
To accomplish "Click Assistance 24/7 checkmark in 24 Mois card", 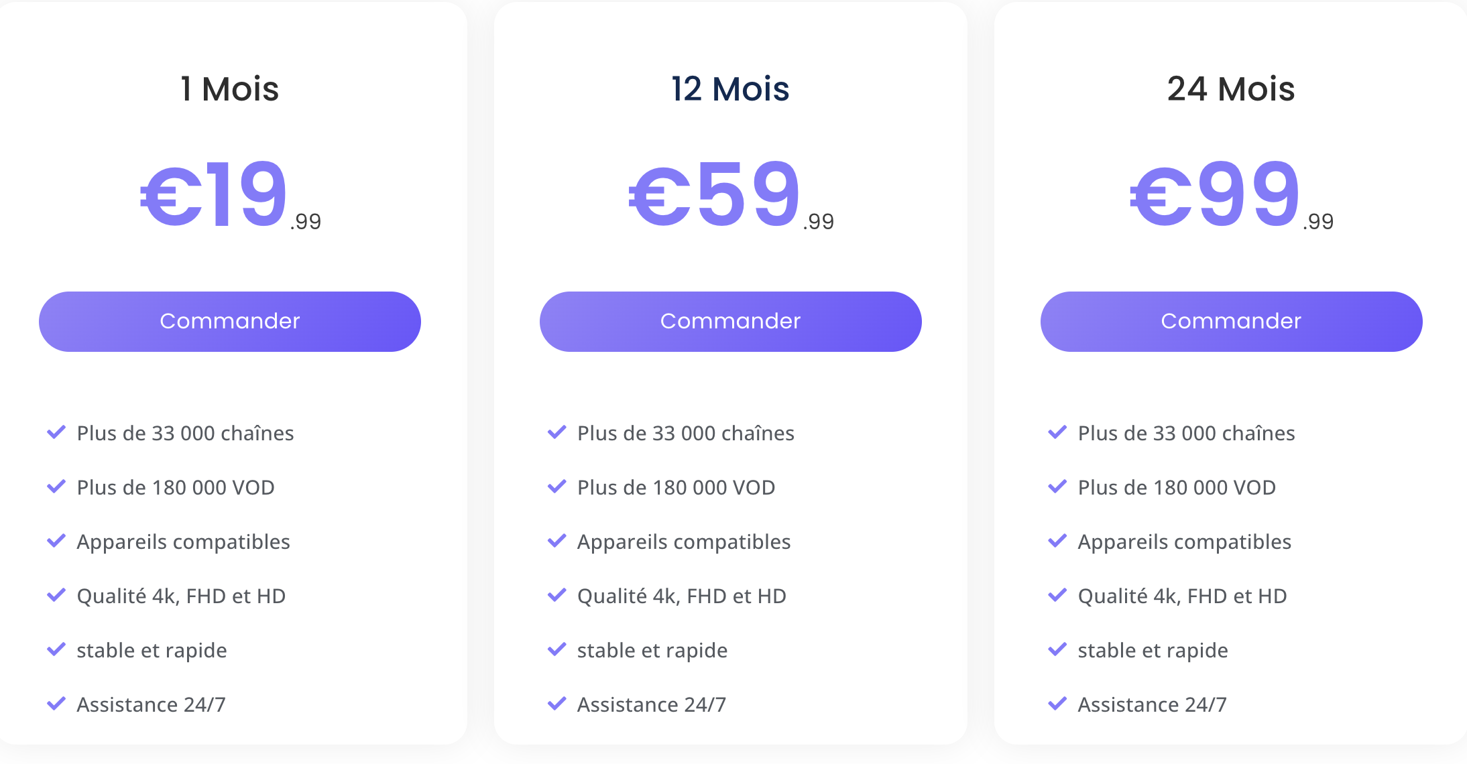I will coord(1057,704).
